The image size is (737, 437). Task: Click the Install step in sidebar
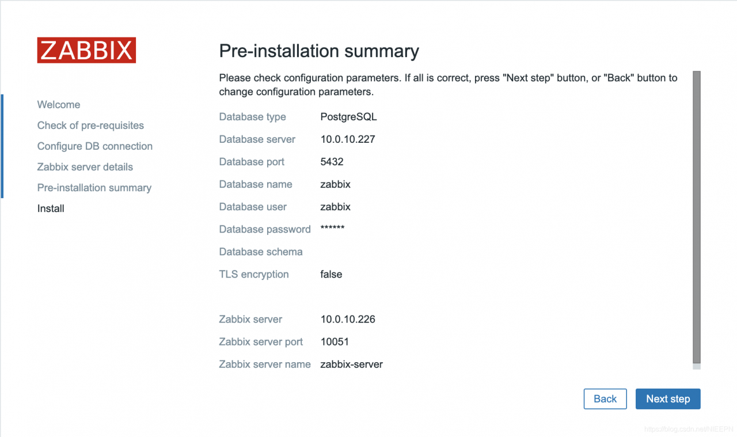click(x=51, y=208)
